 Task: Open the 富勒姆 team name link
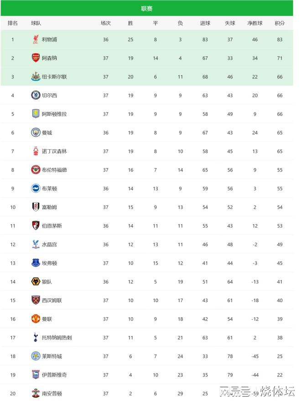coord(50,207)
